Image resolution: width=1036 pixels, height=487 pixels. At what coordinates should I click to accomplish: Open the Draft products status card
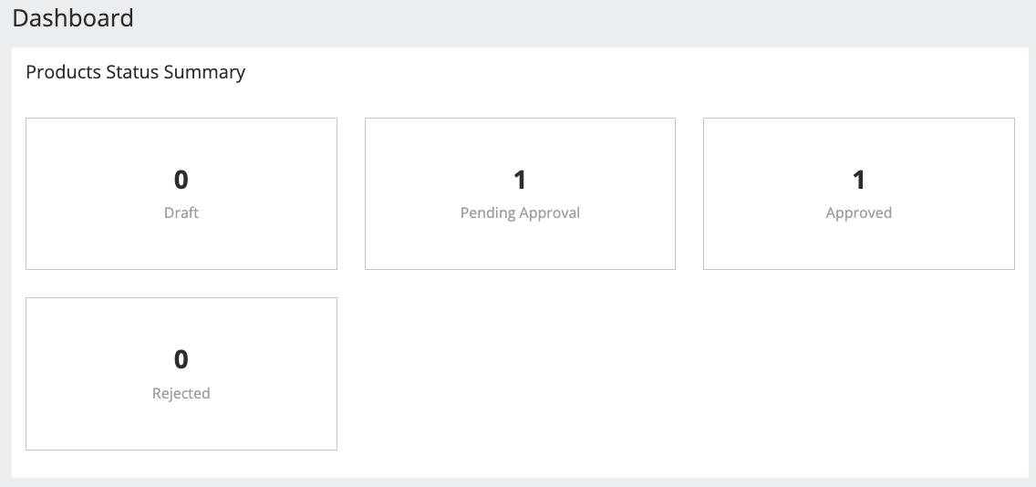tap(181, 193)
